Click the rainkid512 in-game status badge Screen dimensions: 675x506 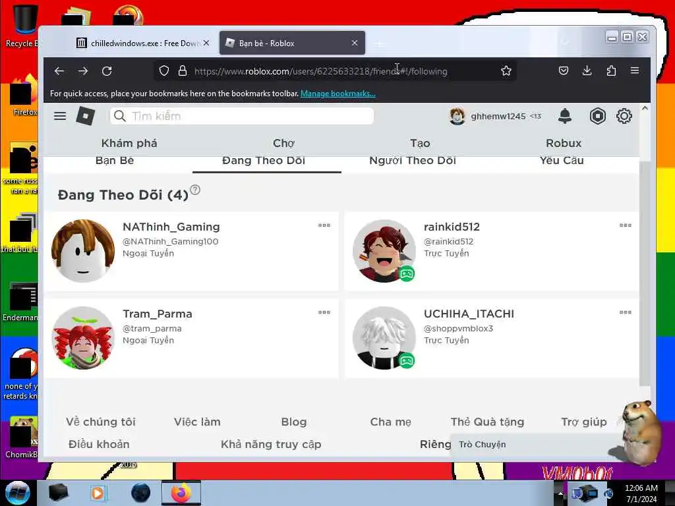pos(407,273)
